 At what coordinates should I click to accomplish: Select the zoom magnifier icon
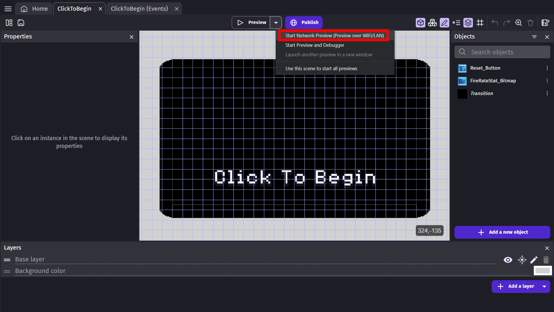click(519, 23)
